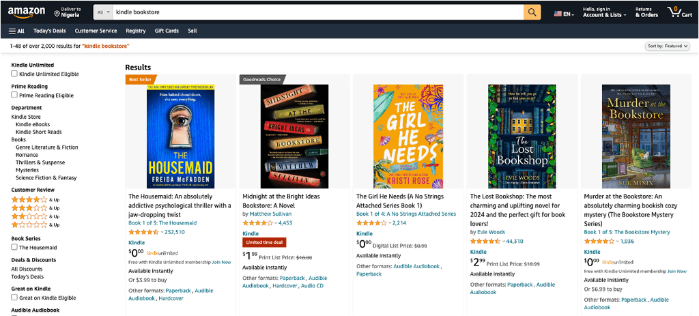Click the Goodreads Choice badge

pyautogui.click(x=261, y=79)
